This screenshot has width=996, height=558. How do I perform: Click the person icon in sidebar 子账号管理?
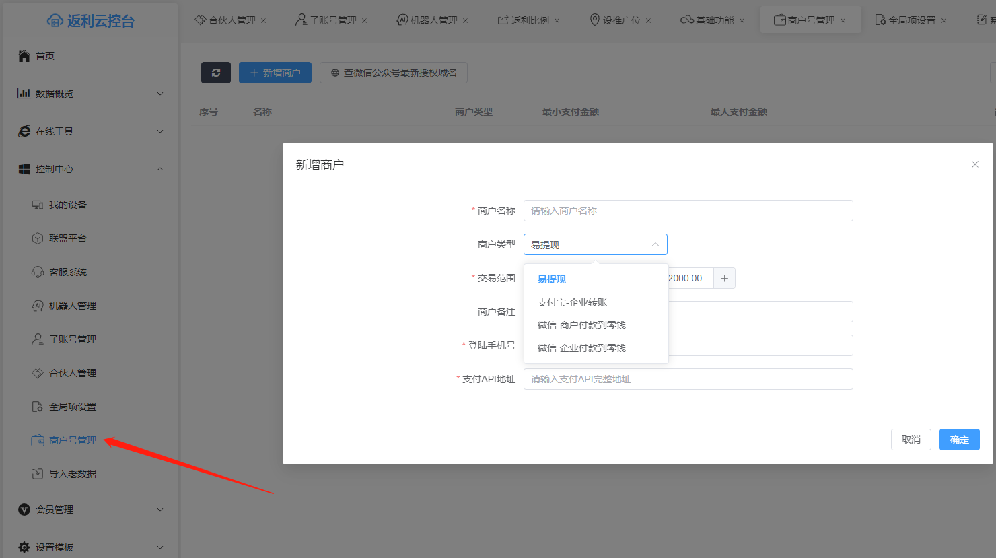(38, 339)
